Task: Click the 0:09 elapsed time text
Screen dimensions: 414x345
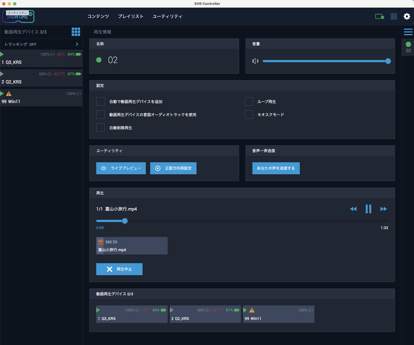Action: pos(100,228)
